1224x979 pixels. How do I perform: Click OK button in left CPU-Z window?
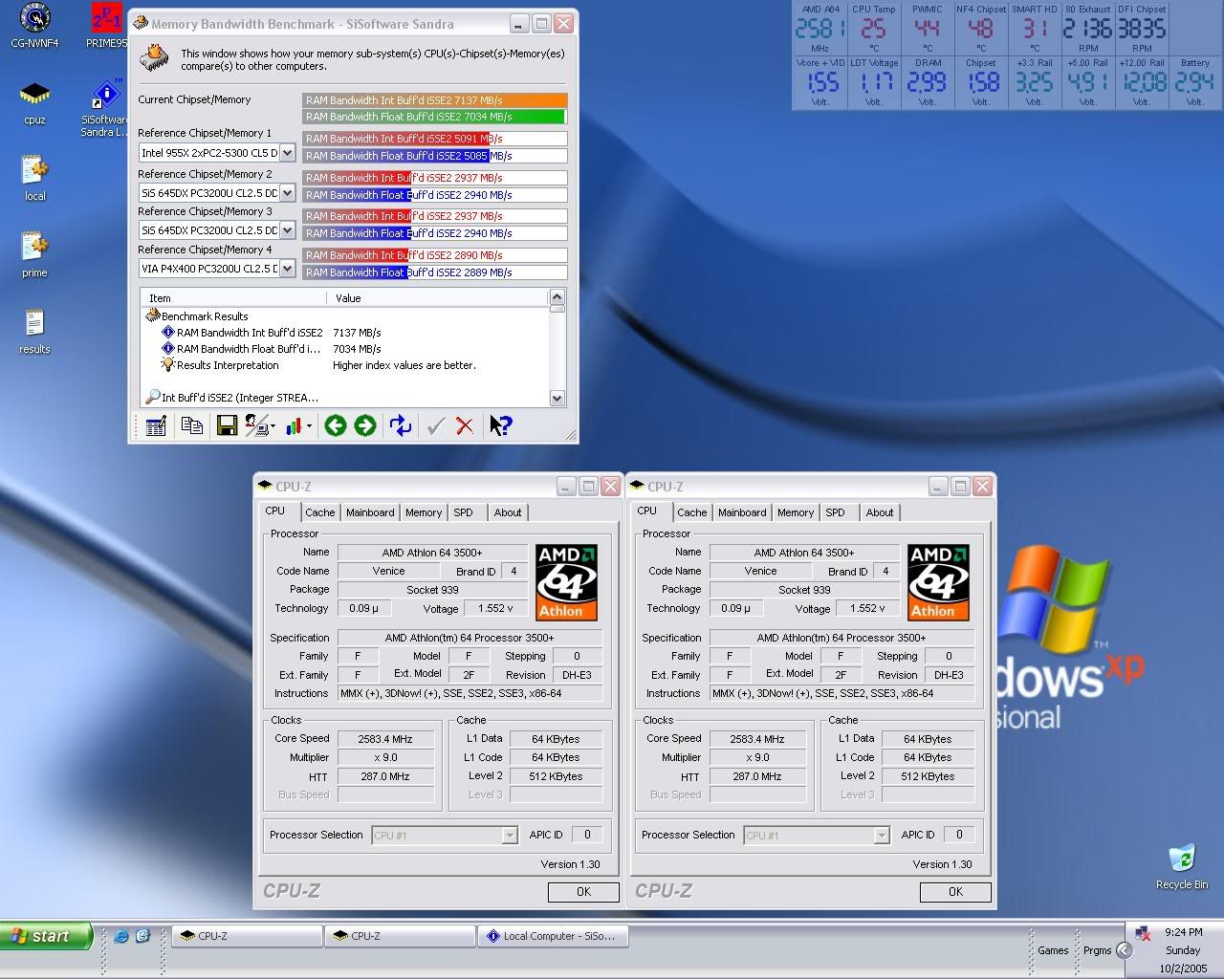(583, 892)
